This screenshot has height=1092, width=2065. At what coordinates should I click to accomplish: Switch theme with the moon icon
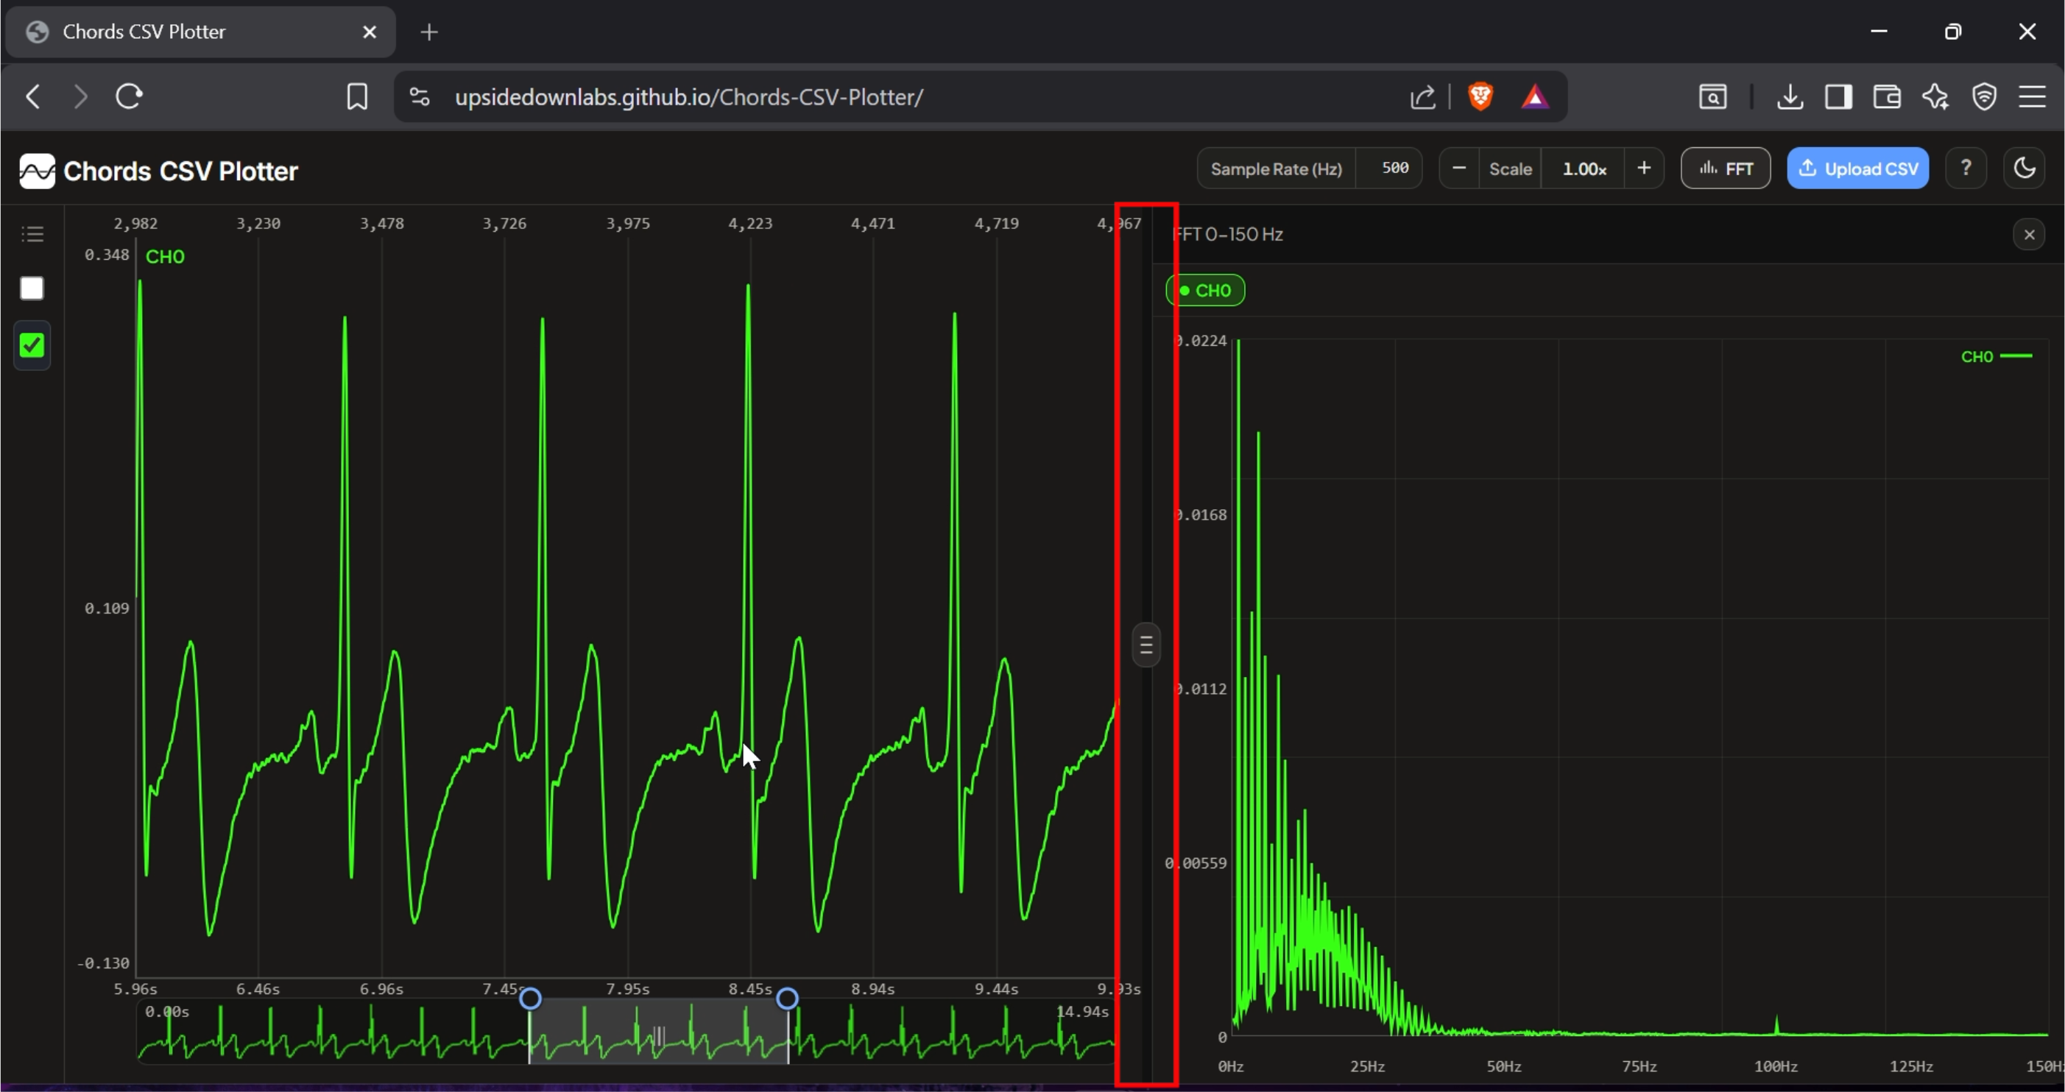2025,169
